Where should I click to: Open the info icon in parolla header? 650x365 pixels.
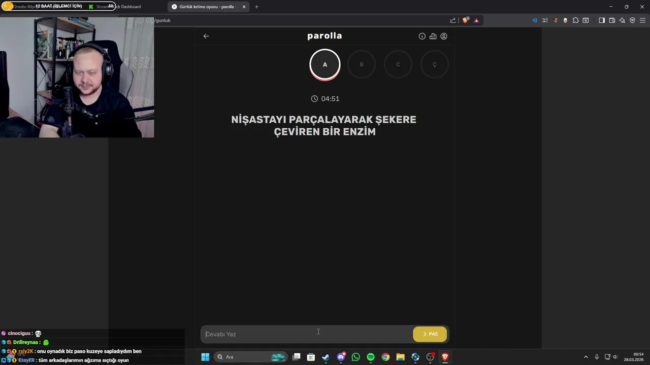coord(422,36)
